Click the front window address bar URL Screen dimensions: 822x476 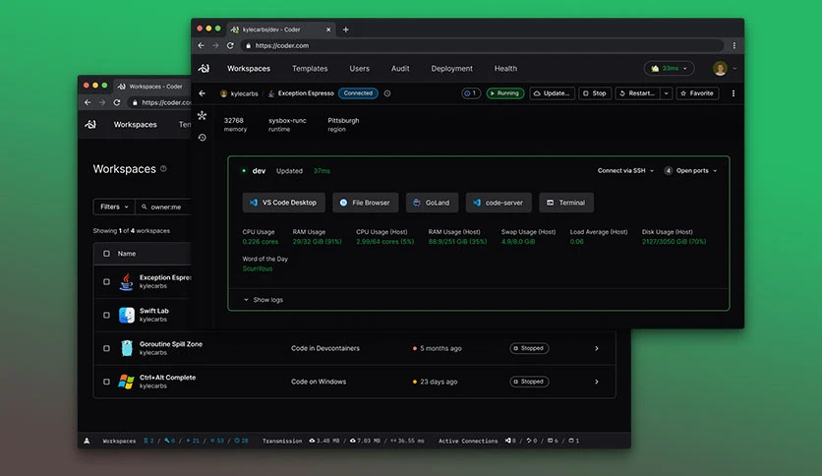(x=282, y=45)
